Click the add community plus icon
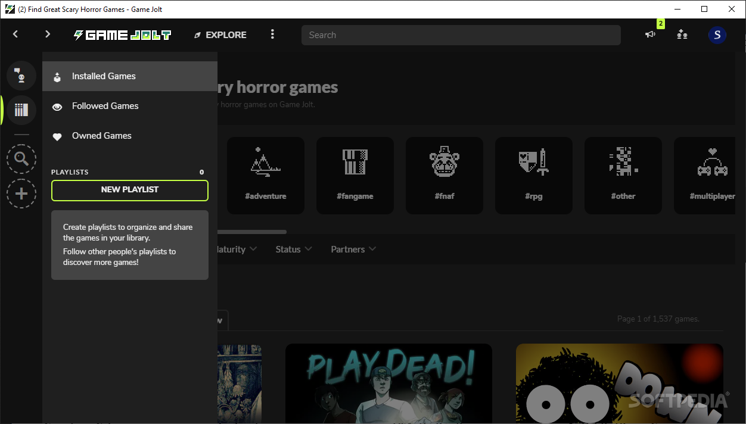This screenshot has height=424, width=746. [21, 194]
